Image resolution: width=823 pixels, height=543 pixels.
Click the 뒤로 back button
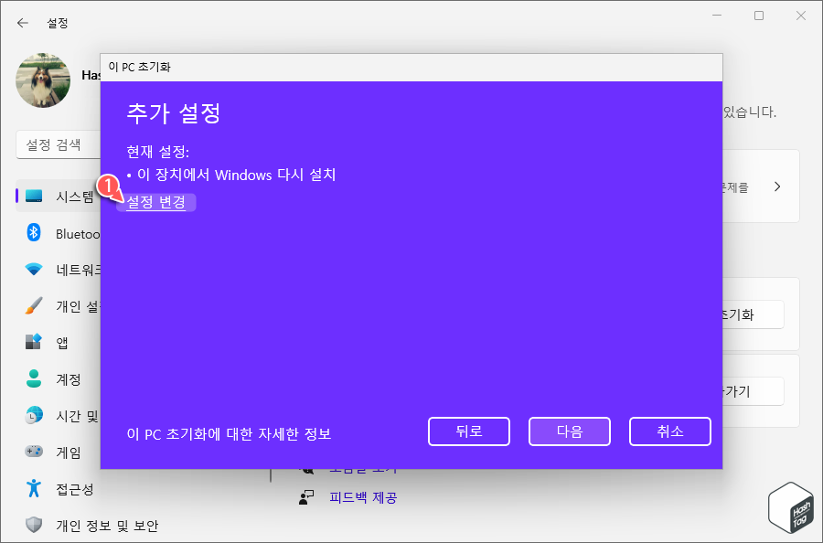(469, 431)
